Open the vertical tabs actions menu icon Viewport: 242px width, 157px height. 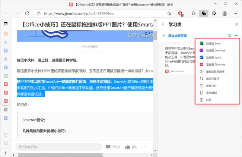point(6,23)
